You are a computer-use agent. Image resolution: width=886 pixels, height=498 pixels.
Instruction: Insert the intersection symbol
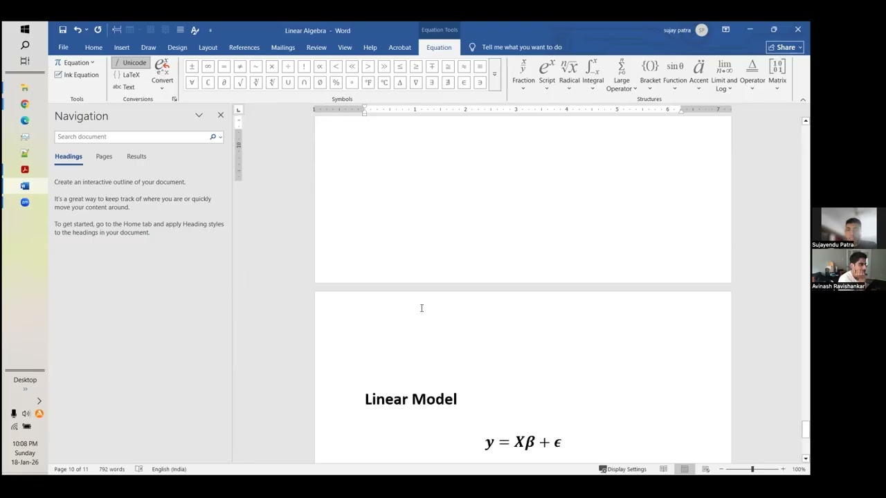click(304, 82)
